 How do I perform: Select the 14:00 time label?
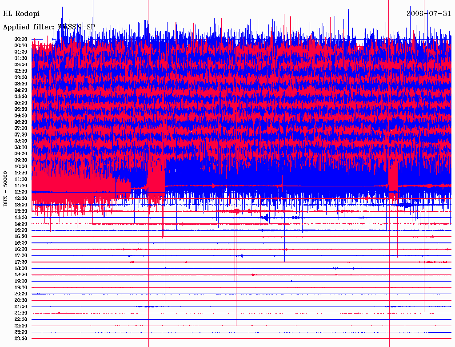[x=21, y=218]
